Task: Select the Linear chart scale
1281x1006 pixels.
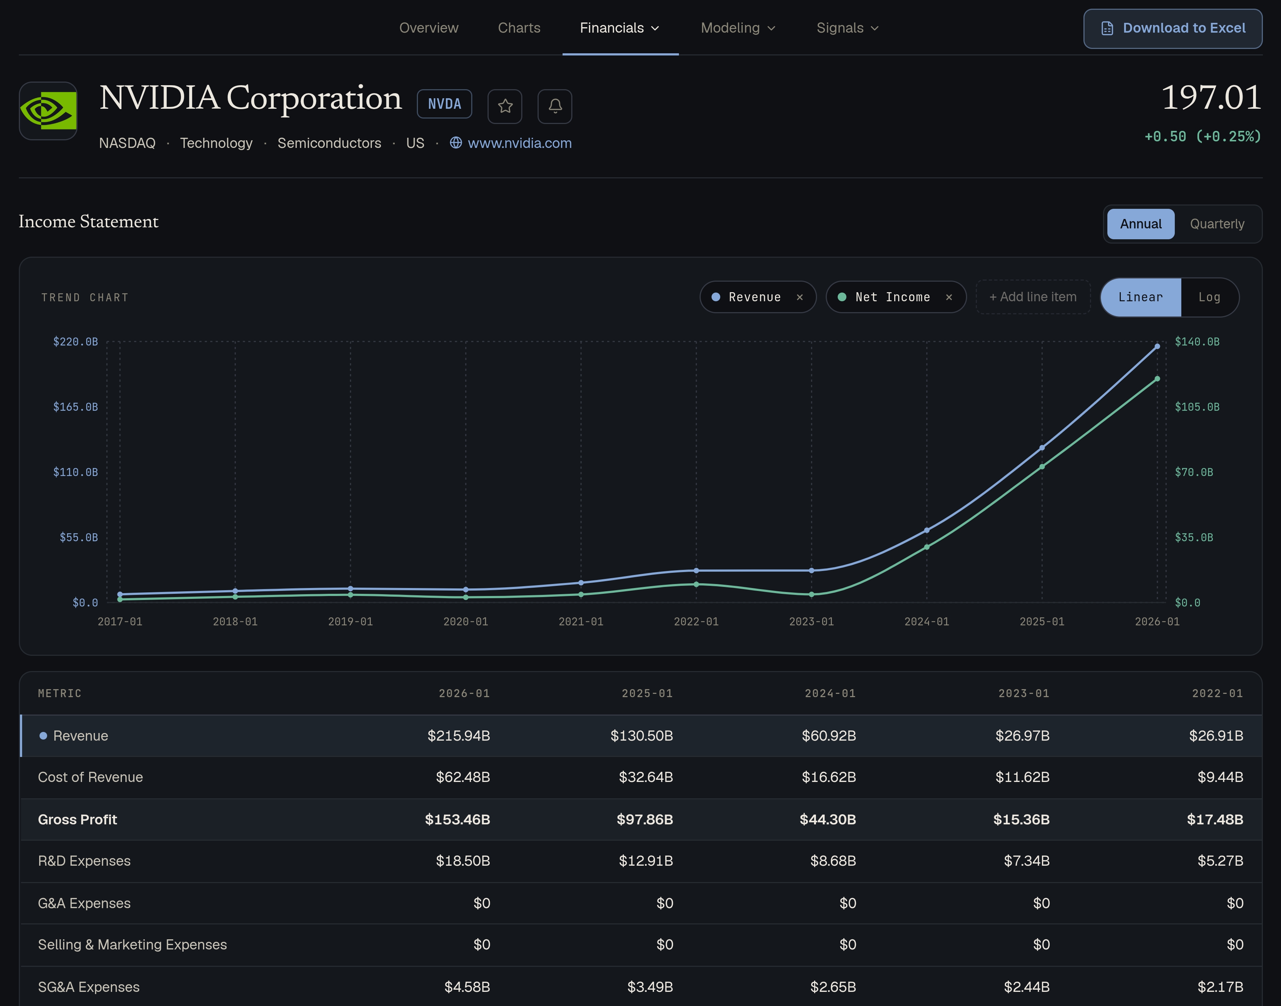Action: tap(1141, 297)
